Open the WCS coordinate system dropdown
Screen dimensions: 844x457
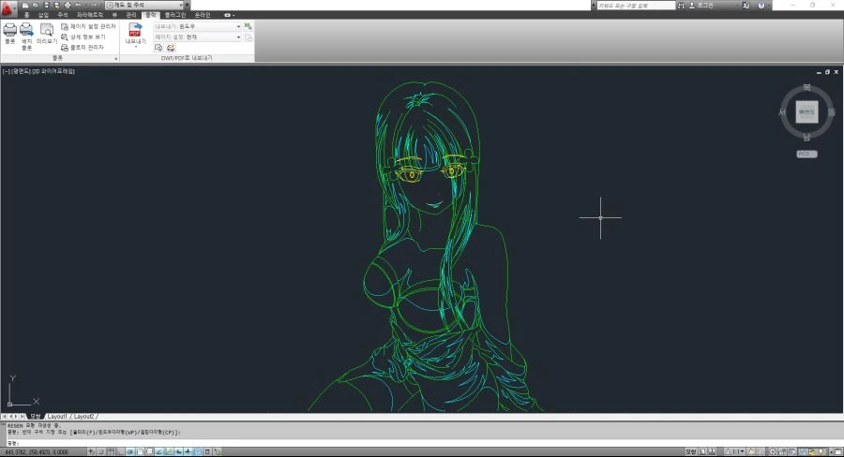pos(806,154)
